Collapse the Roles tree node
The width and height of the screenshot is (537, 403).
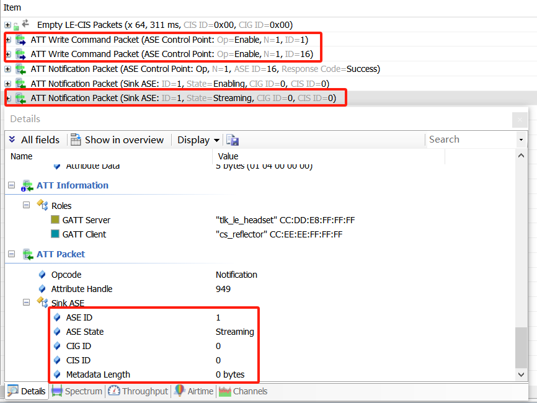[x=26, y=205]
